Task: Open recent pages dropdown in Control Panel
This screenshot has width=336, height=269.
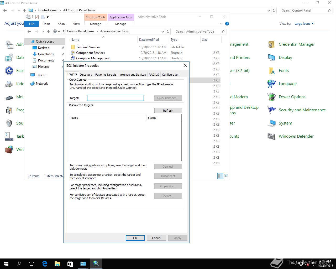Action: click(x=19, y=11)
